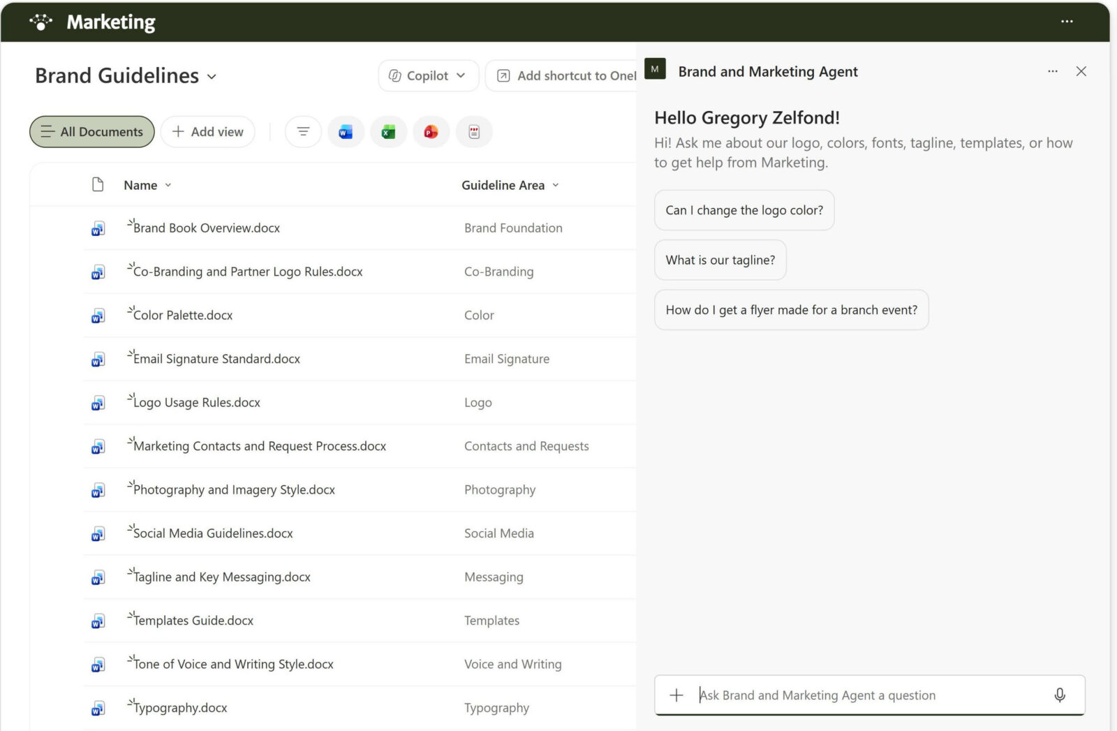Open agent panel more options ellipsis
Screen dimensions: 1117x731
point(1053,71)
